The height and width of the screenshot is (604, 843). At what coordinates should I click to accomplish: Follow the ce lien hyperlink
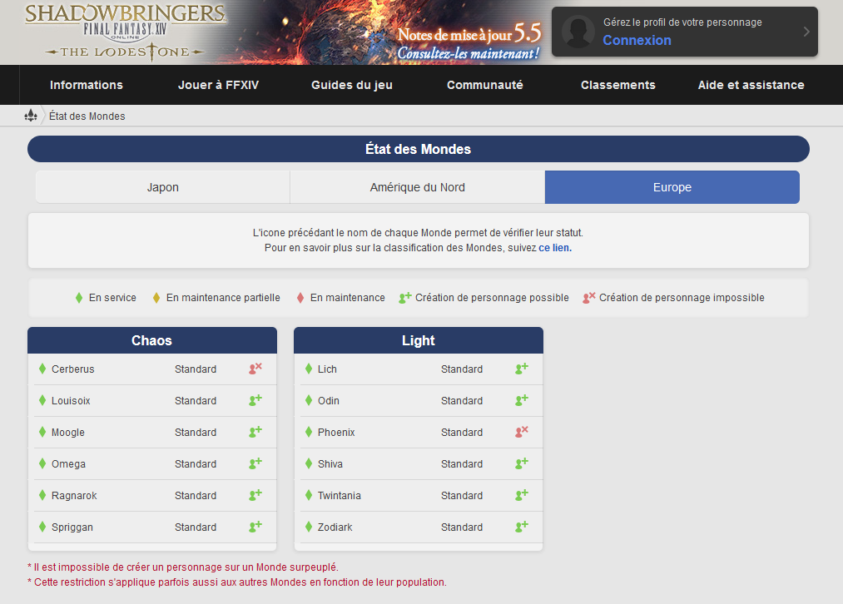pyautogui.click(x=554, y=247)
